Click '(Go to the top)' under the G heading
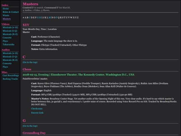The width and height of the screenshot is (181, 136). pos(30,126)
